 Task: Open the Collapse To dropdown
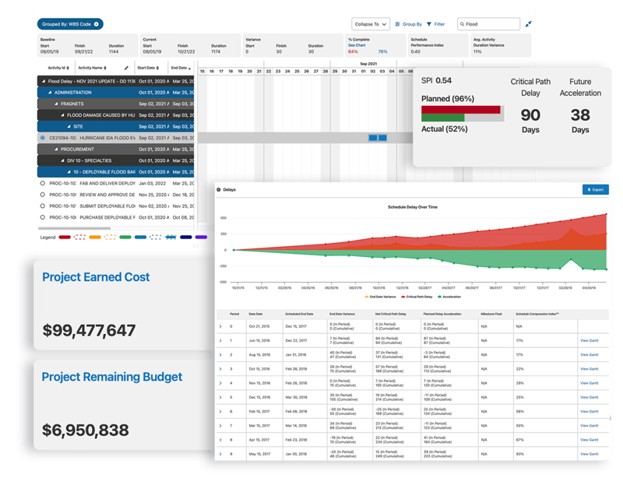pos(371,24)
